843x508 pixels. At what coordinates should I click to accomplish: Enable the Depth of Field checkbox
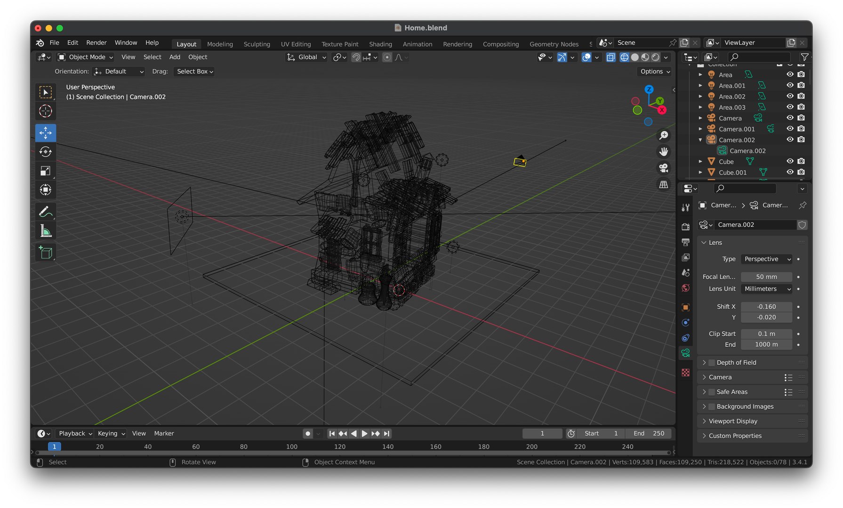click(x=712, y=363)
